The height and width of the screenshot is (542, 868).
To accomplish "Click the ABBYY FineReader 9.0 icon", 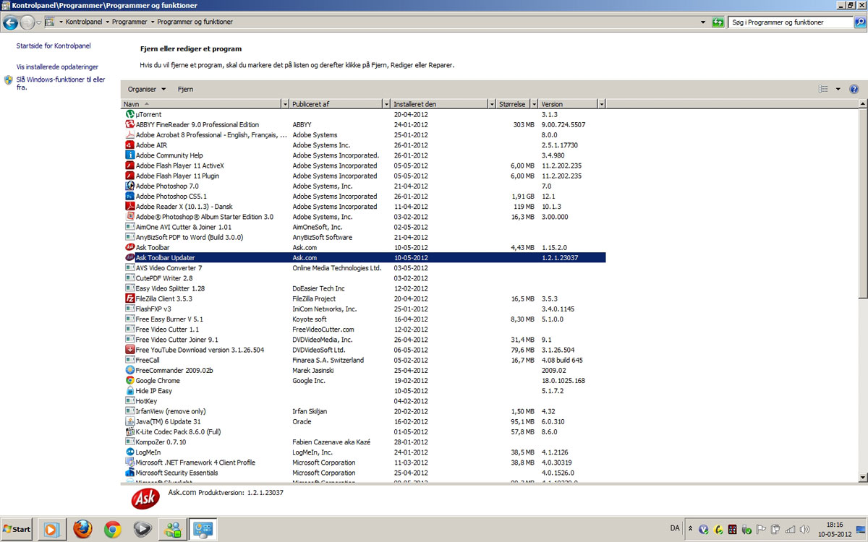I will [x=130, y=124].
